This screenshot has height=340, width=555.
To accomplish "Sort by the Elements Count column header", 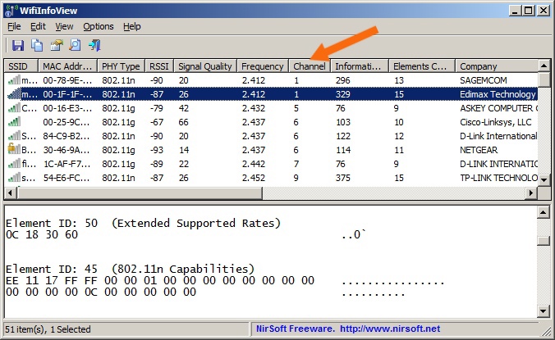I will (x=421, y=66).
